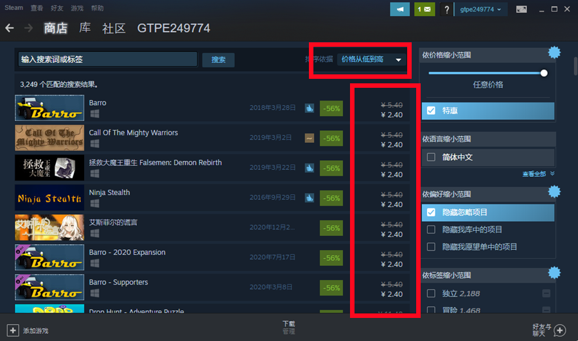Open Call Of The Mighty Warriors title
Screen dimensions: 578x341
pos(134,133)
